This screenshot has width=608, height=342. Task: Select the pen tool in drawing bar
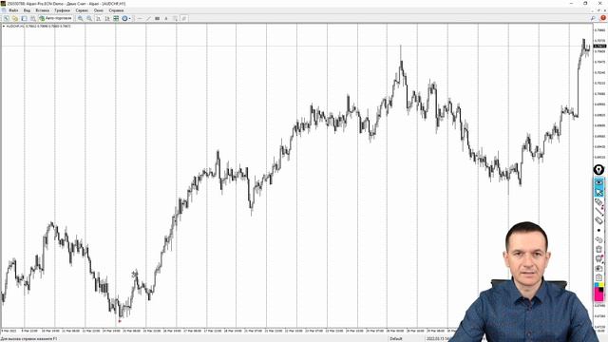point(599,202)
